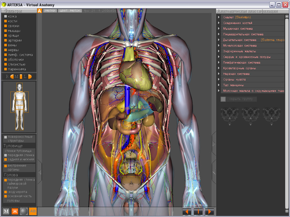Select the Кроветворные органы row label

(239, 68)
